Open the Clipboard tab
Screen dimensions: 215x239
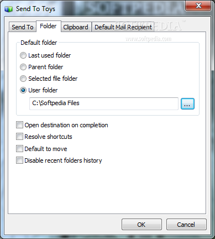(76, 27)
